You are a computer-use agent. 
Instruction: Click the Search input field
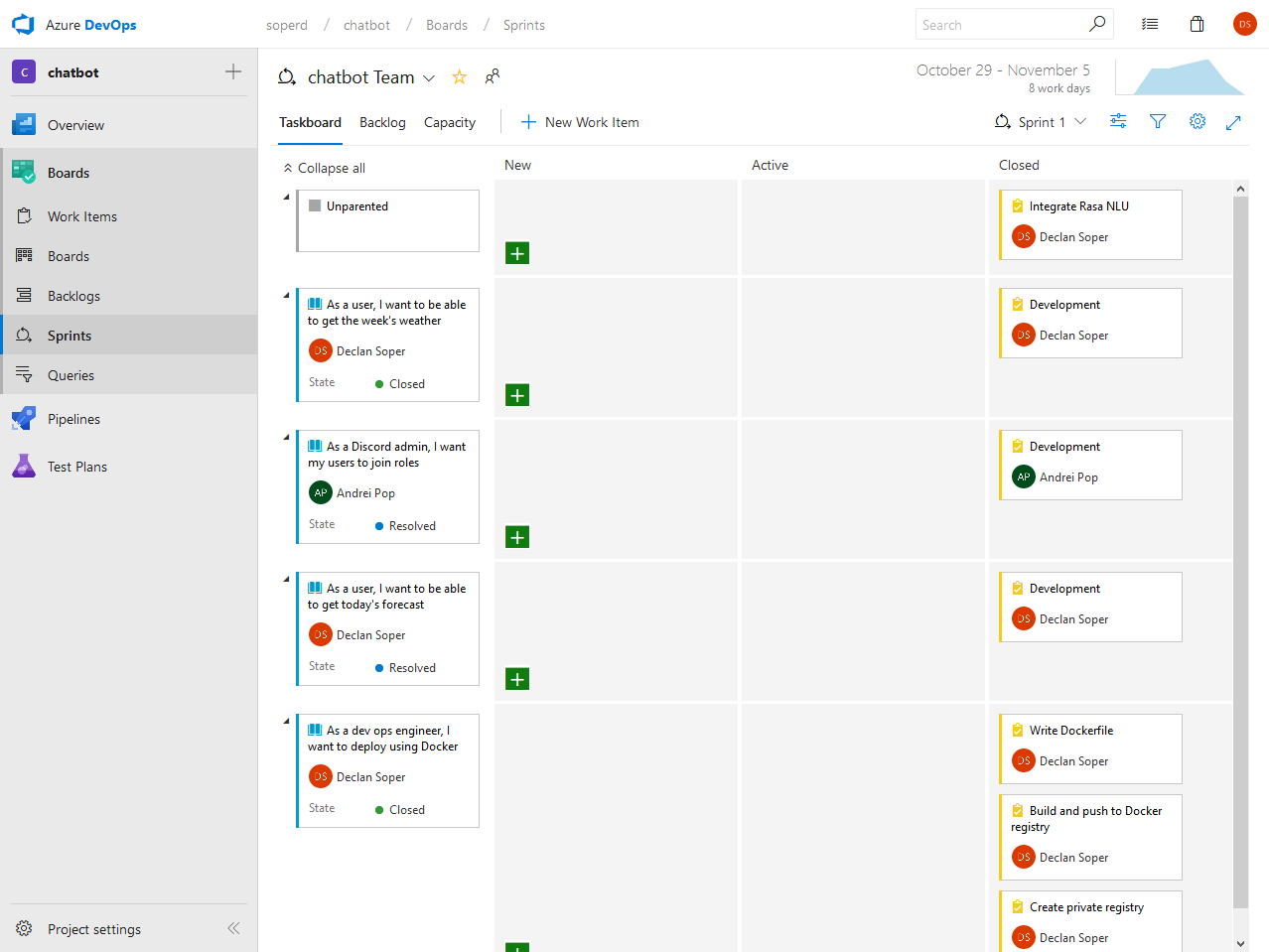click(x=1001, y=25)
